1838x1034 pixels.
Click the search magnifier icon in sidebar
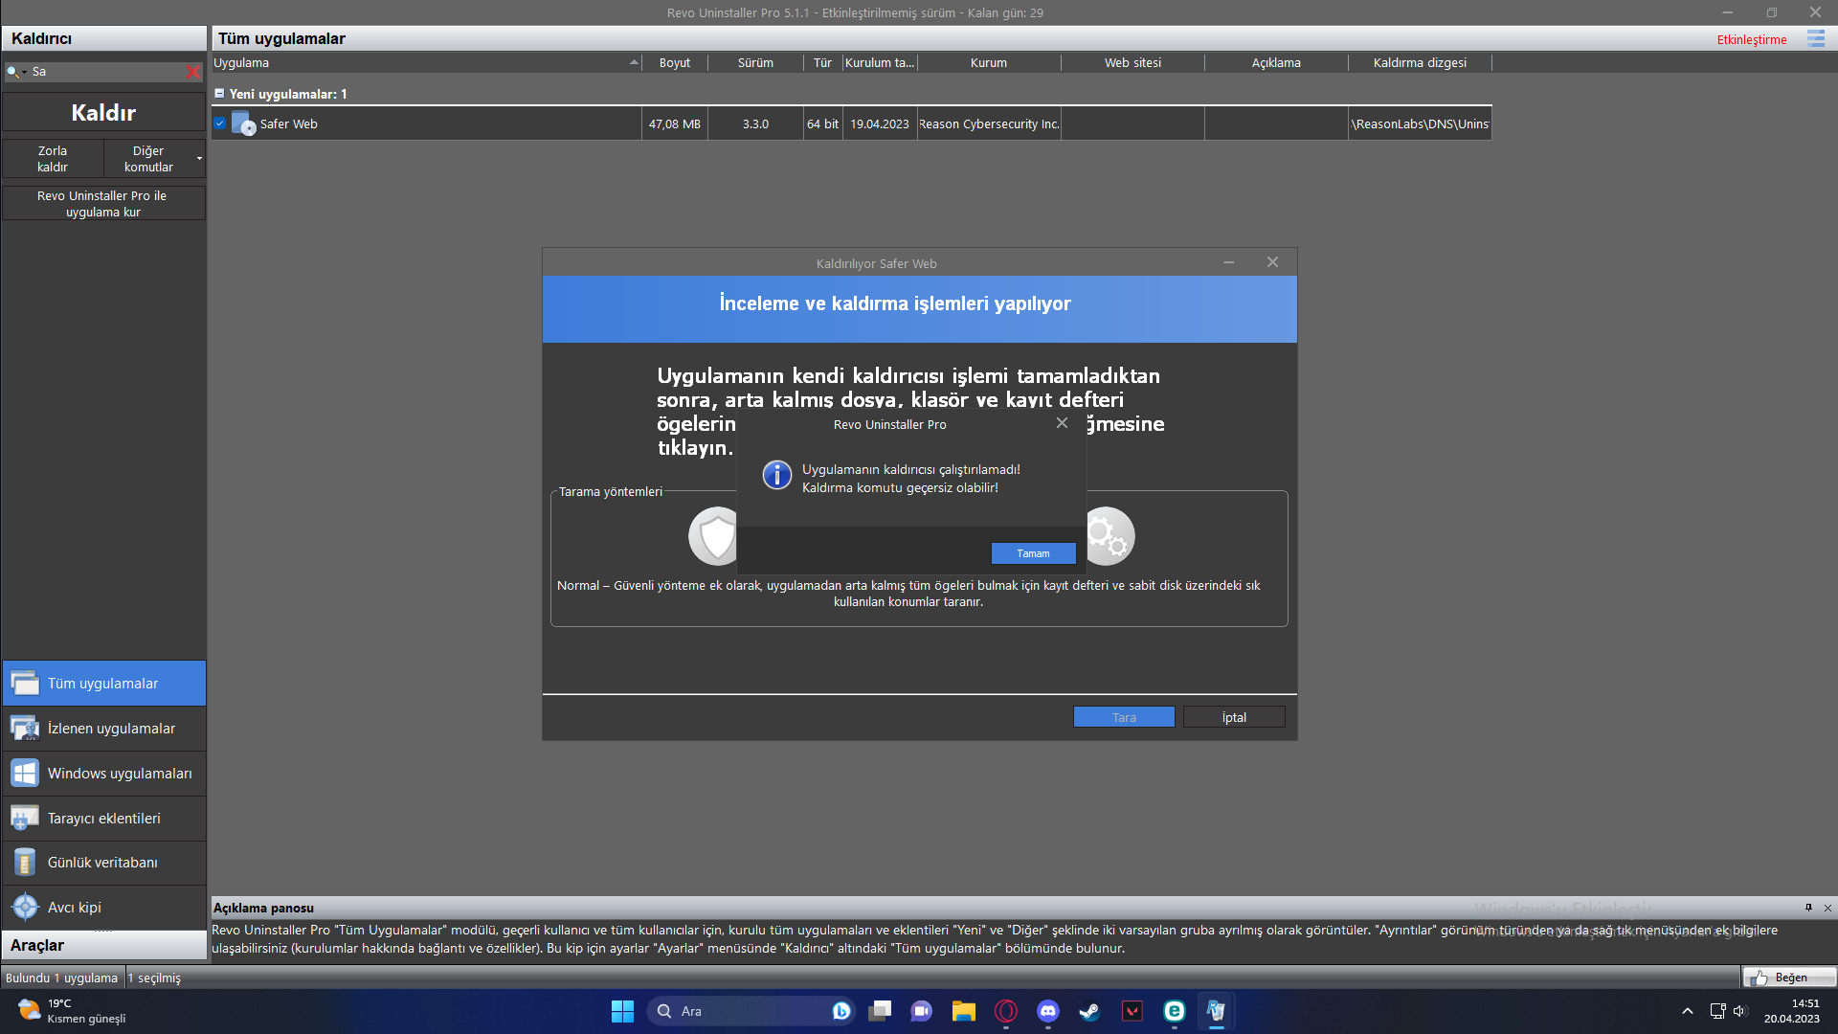(x=12, y=72)
